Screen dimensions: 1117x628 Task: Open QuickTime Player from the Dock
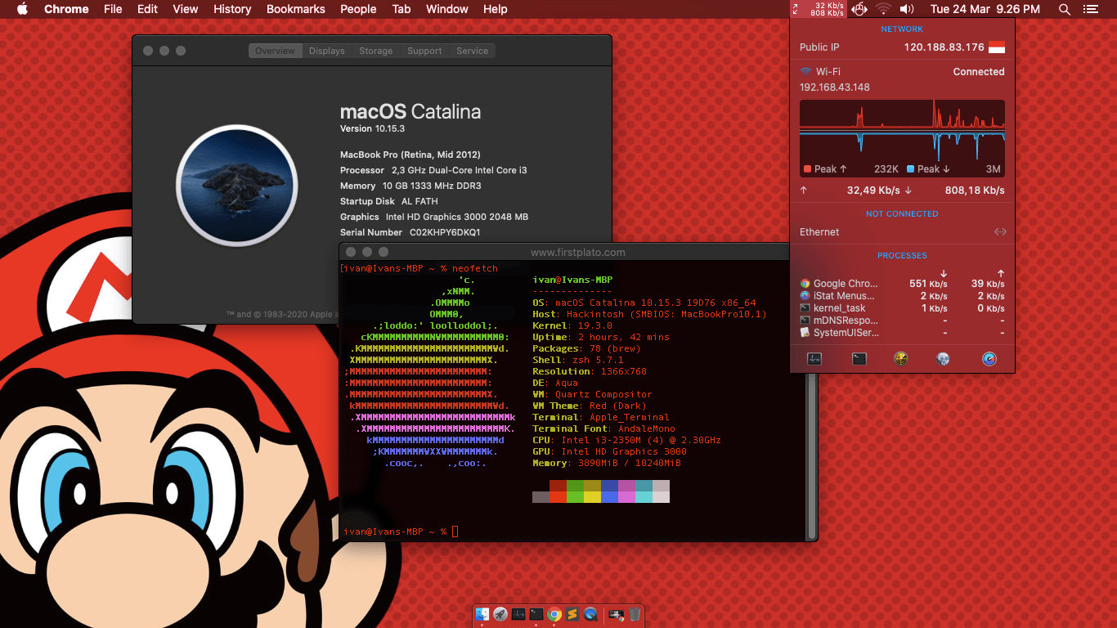click(590, 614)
